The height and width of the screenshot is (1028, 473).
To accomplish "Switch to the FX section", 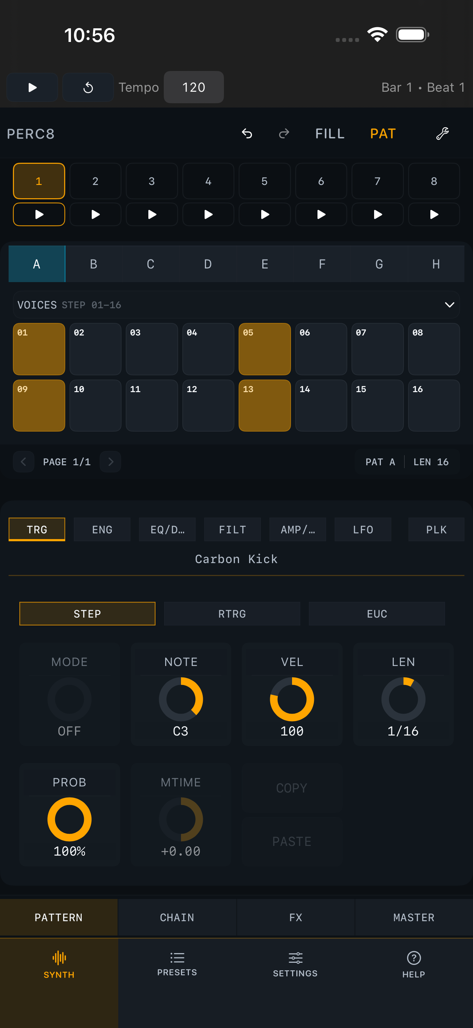I will (296, 918).
